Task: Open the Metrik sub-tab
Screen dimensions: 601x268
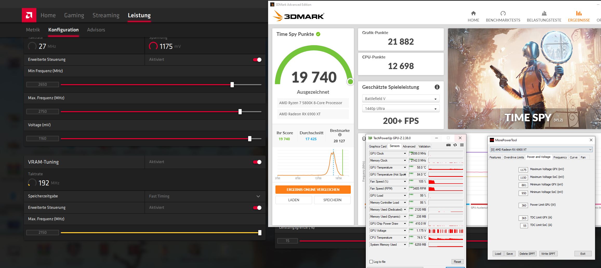Action: click(33, 30)
